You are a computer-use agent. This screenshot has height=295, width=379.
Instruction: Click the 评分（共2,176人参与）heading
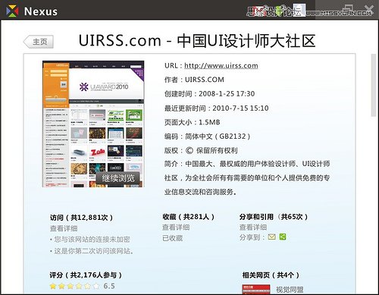point(86,275)
